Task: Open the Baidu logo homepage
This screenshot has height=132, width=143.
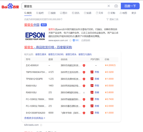Action: pyautogui.click(x=10, y=6)
